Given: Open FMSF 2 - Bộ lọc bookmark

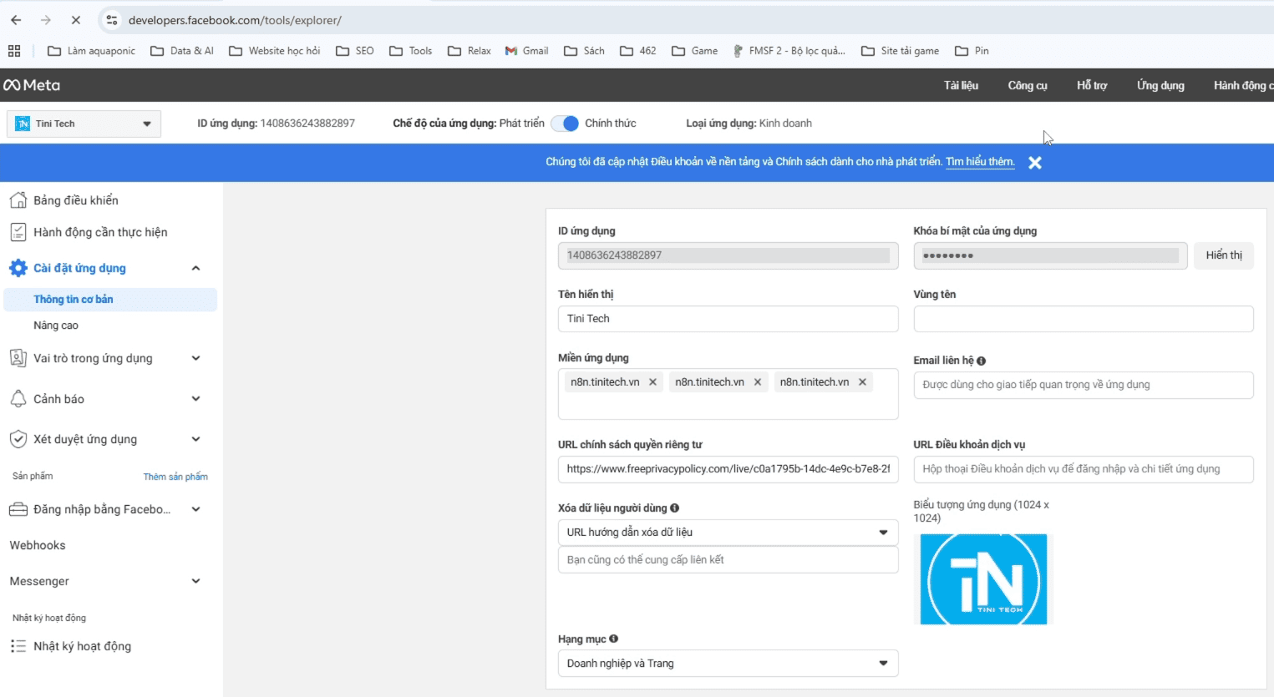Looking at the screenshot, I should coord(789,51).
